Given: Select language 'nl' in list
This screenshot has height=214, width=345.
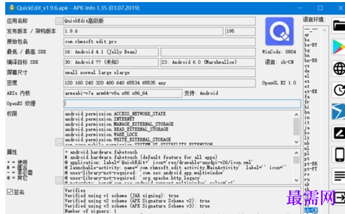Looking at the screenshot, I should (307, 148).
